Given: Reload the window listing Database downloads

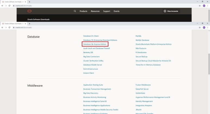Looking at the screenshot, I should point(10,27).
